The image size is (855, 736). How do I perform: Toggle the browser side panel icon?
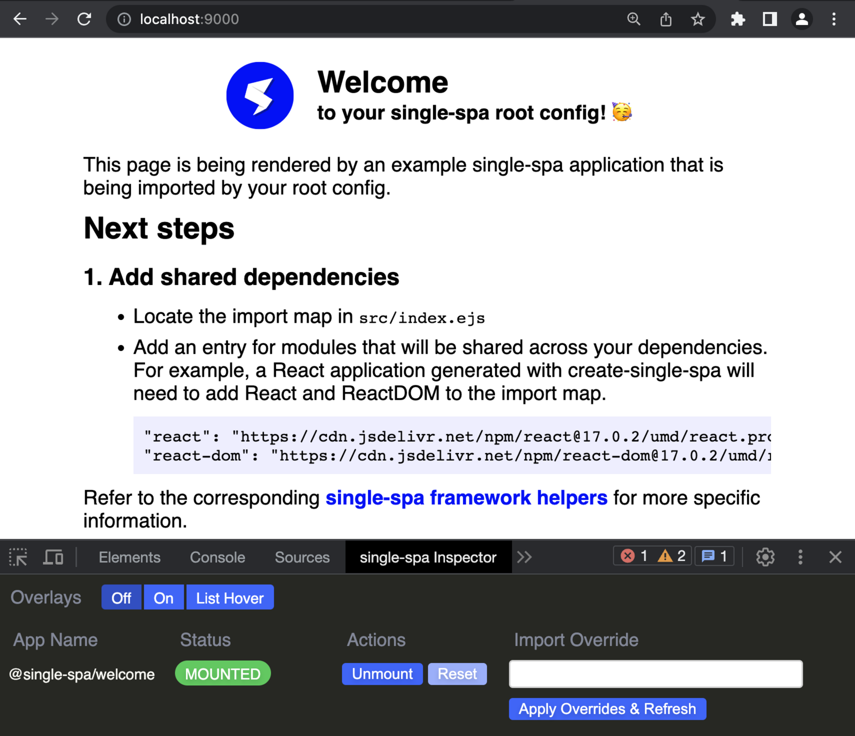pyautogui.click(x=770, y=20)
